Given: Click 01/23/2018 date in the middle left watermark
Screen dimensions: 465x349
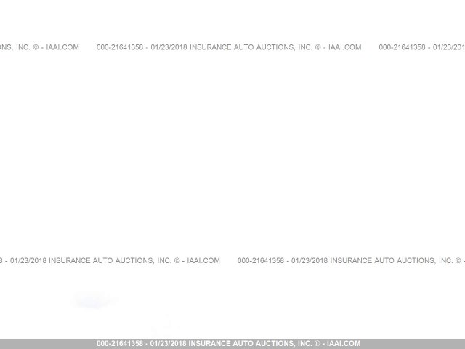Looking at the screenshot, I should (x=26, y=260).
